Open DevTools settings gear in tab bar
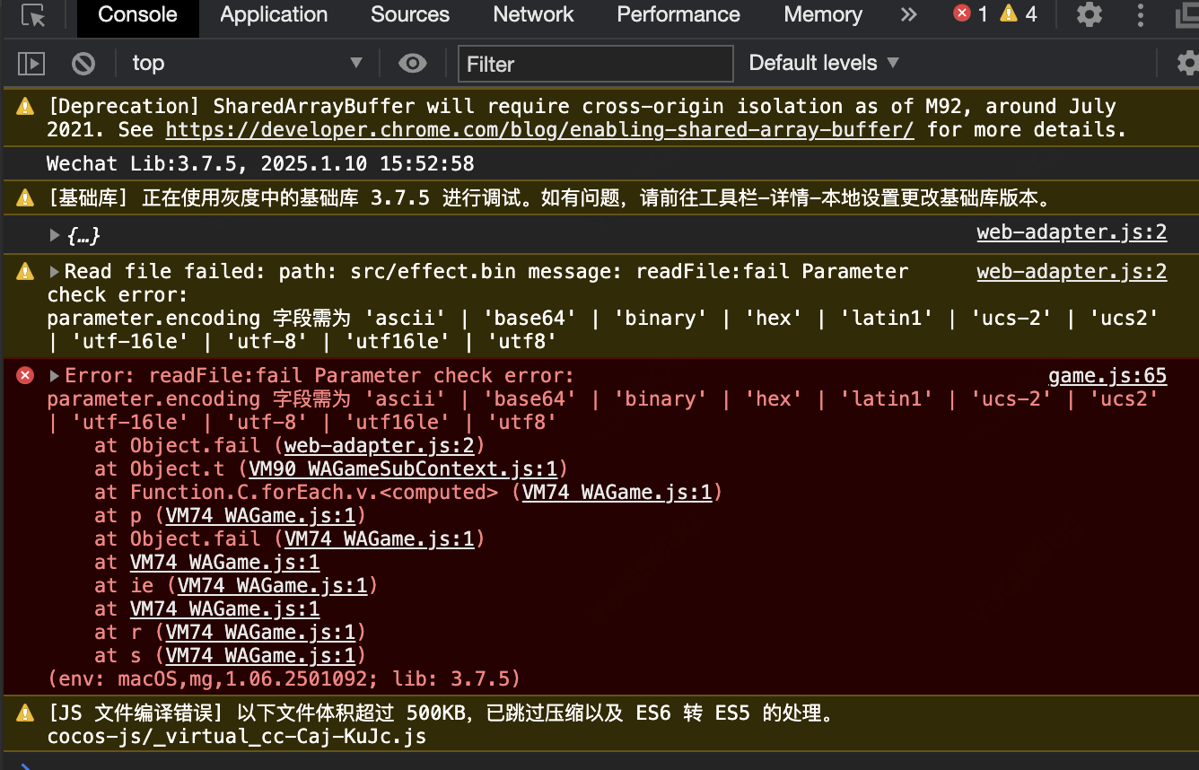This screenshot has height=770, width=1199. pos(1090,14)
